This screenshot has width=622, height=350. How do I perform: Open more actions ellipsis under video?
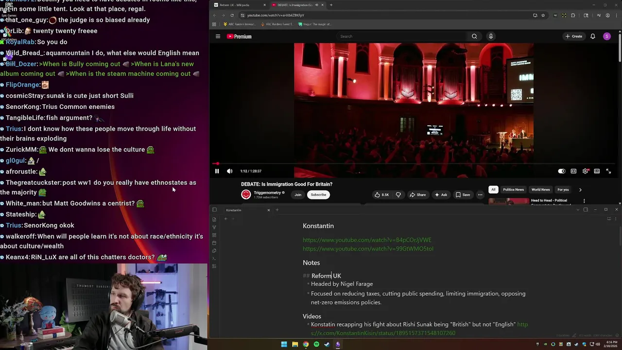(480, 195)
